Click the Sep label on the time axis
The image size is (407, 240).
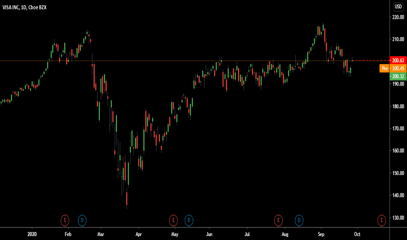coord(321,234)
